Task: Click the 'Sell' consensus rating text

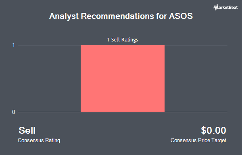Action: point(27,130)
